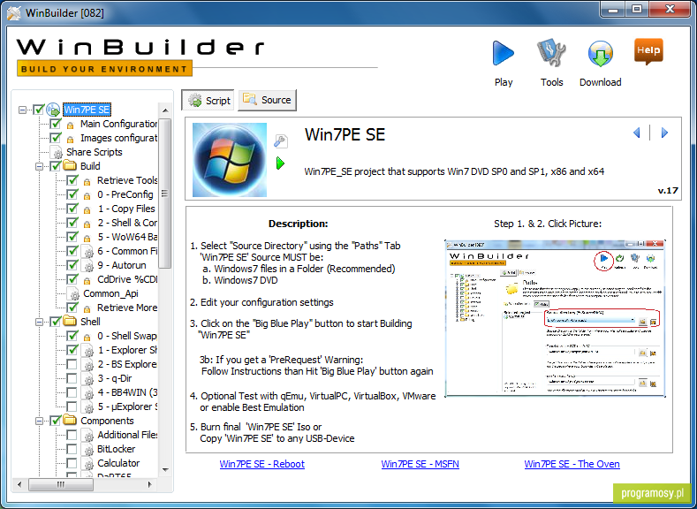Run the script with the small green play arrow
697x509 pixels.
[280, 163]
